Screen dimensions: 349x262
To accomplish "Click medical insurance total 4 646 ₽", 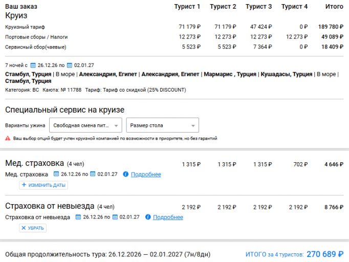I will [334, 164].
